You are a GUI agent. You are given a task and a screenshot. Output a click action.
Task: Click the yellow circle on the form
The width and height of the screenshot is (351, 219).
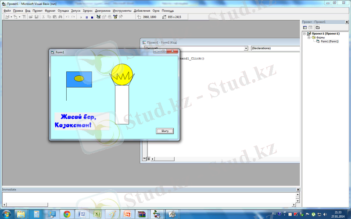coord(122,72)
